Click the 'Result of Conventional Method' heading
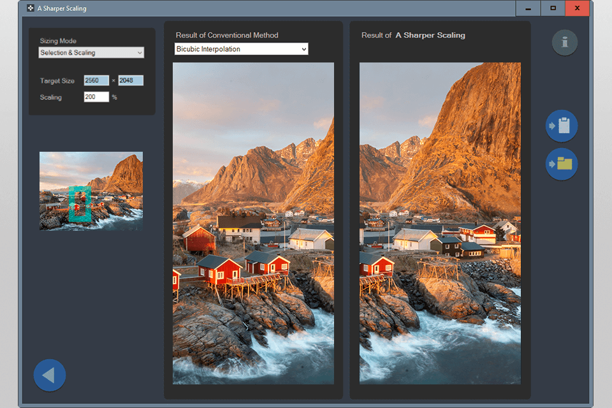 pyautogui.click(x=227, y=35)
